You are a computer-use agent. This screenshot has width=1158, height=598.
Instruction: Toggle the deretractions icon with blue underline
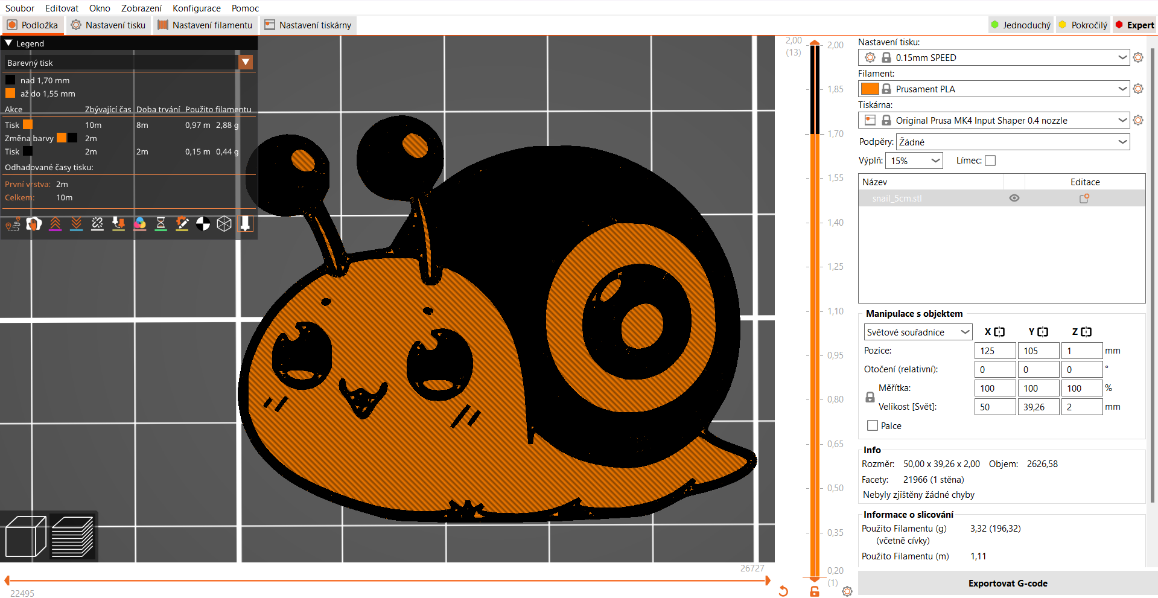coord(76,224)
